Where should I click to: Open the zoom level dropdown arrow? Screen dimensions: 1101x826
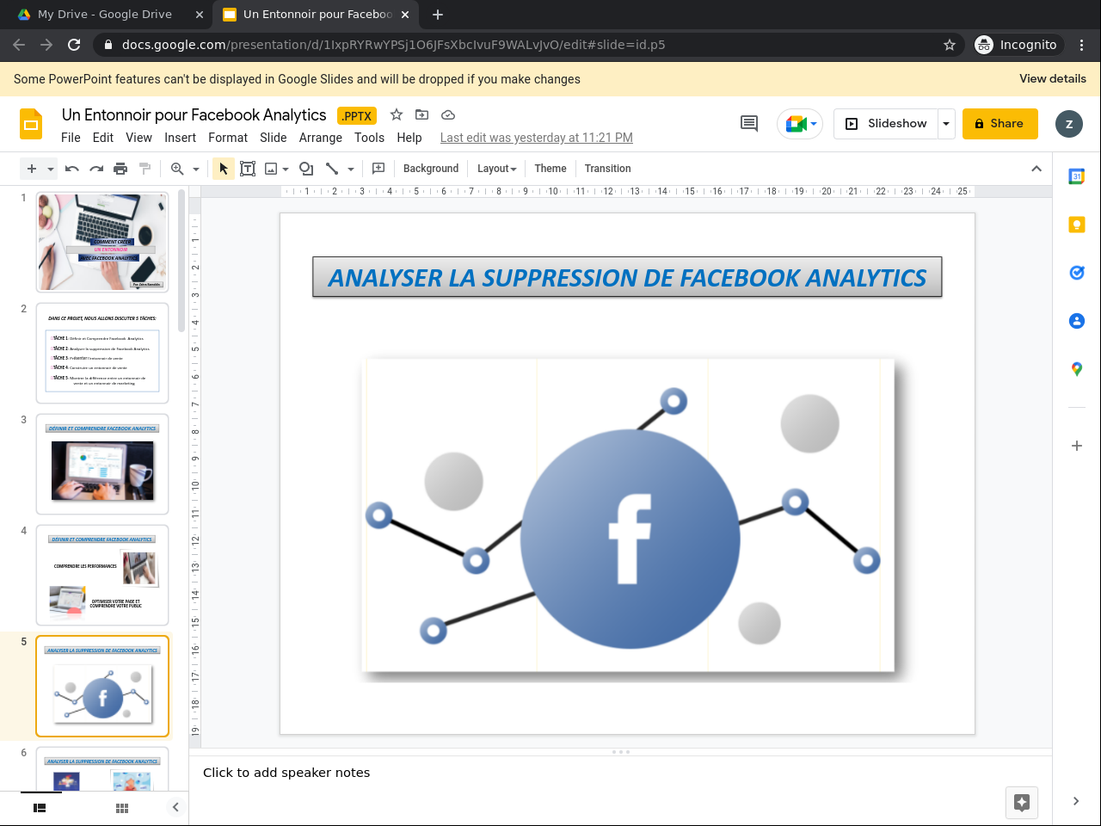coord(196,169)
